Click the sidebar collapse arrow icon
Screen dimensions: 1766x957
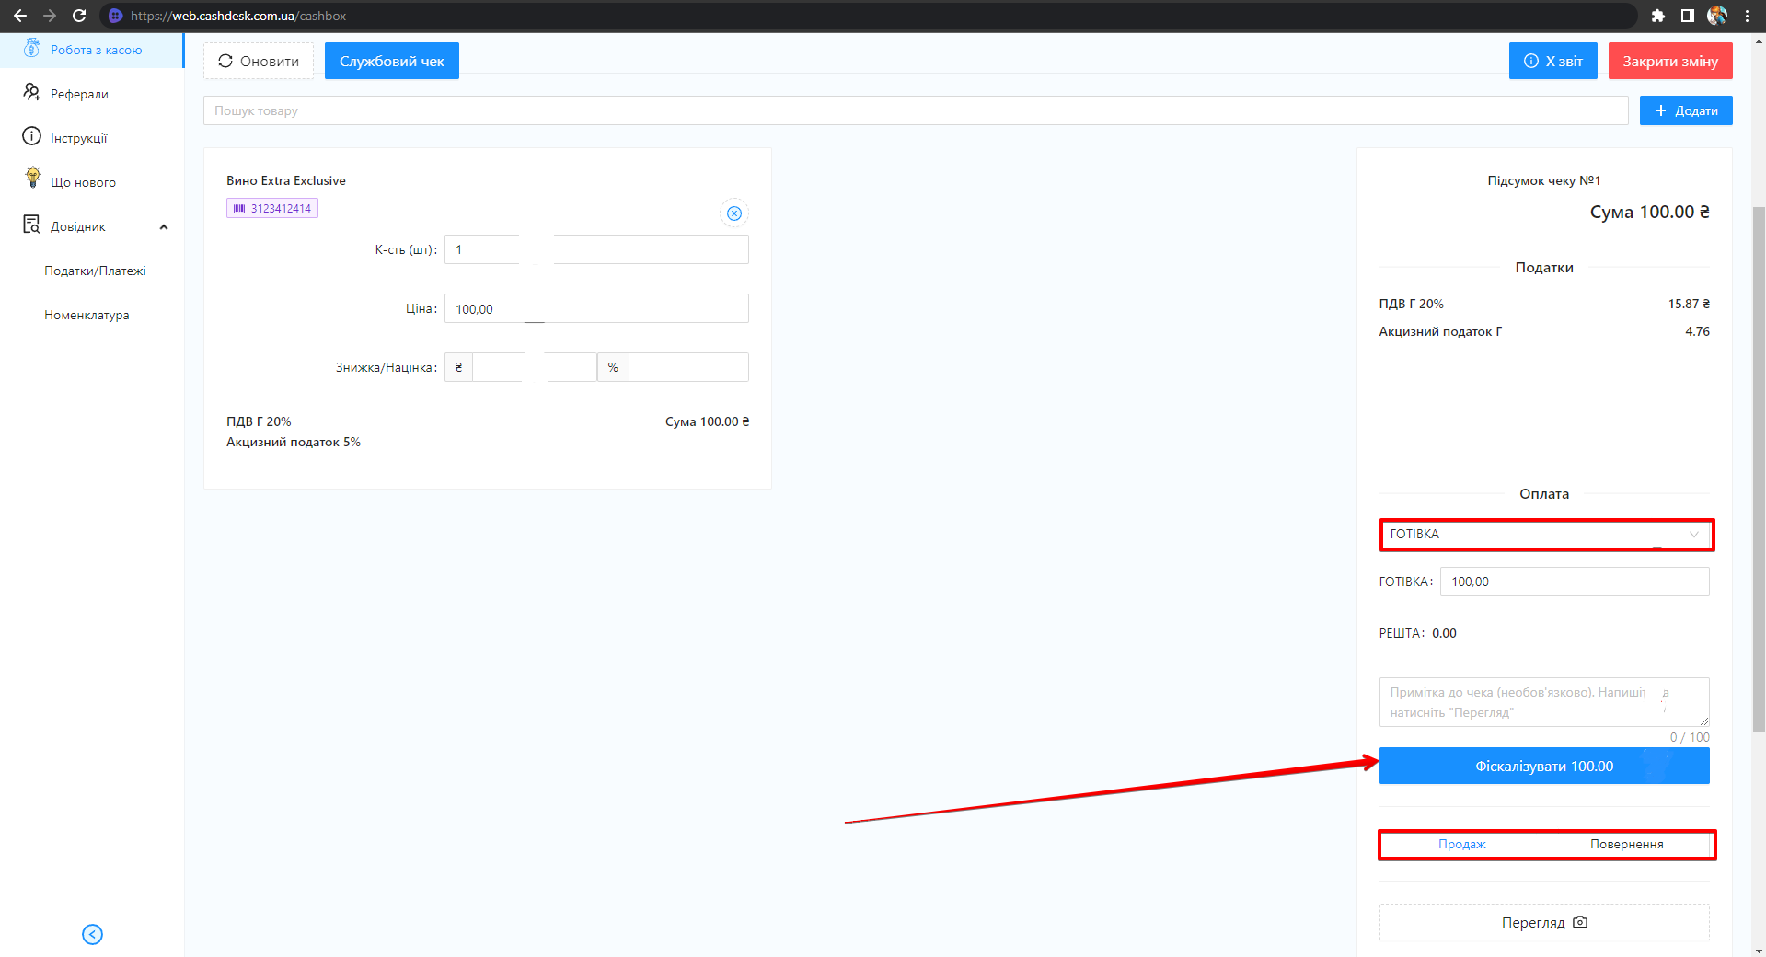pyautogui.click(x=92, y=934)
